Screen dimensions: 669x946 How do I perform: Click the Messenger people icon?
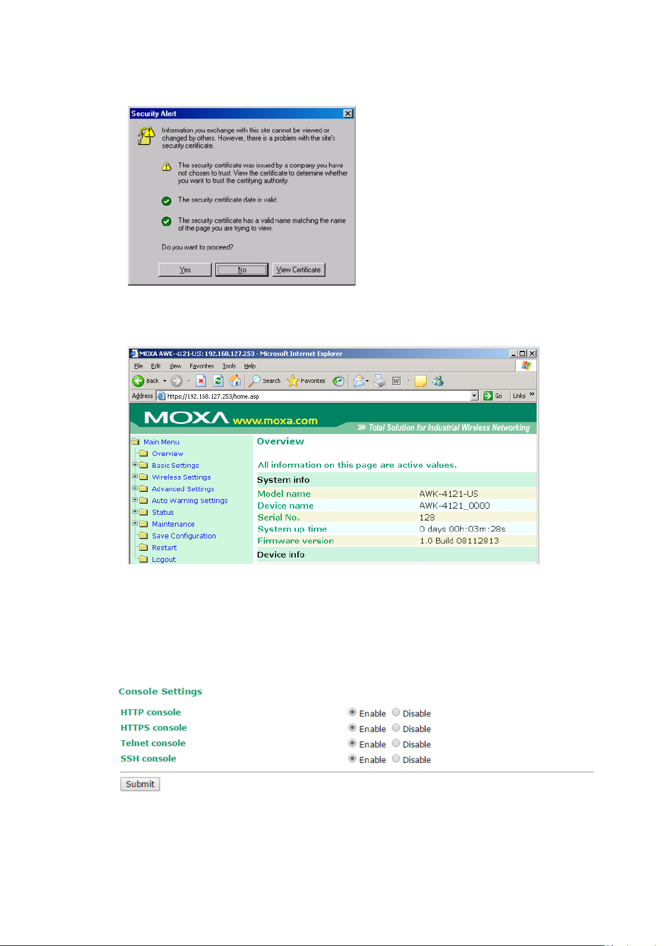coord(438,381)
